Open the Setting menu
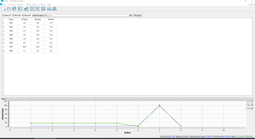Viewport: 255px width, 139px height. click(28, 4)
